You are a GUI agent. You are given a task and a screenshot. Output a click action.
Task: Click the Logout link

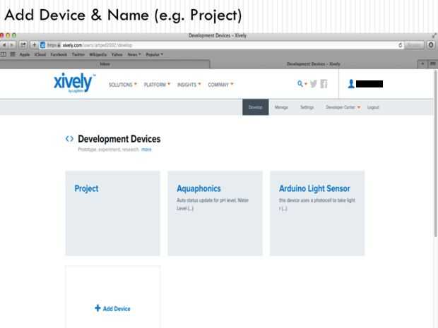pos(373,107)
